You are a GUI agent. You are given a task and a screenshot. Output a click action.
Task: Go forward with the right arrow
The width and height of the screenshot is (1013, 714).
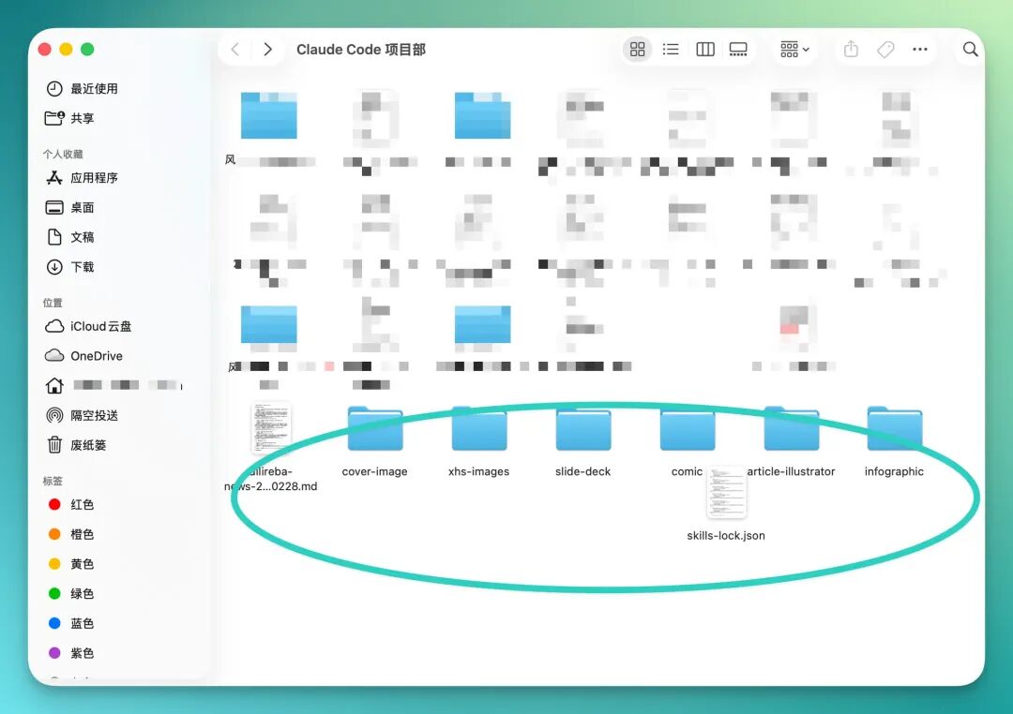pyautogui.click(x=267, y=50)
